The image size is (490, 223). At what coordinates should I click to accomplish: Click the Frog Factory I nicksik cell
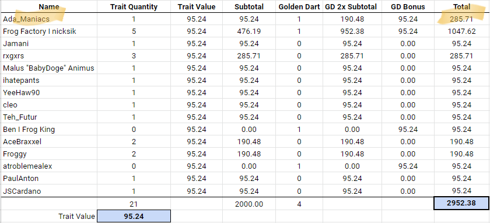pyautogui.click(x=49, y=32)
